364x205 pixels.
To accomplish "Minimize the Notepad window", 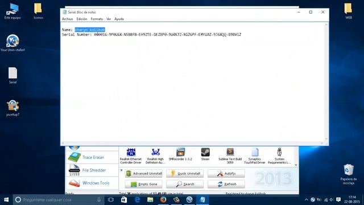I will coord(299,12).
